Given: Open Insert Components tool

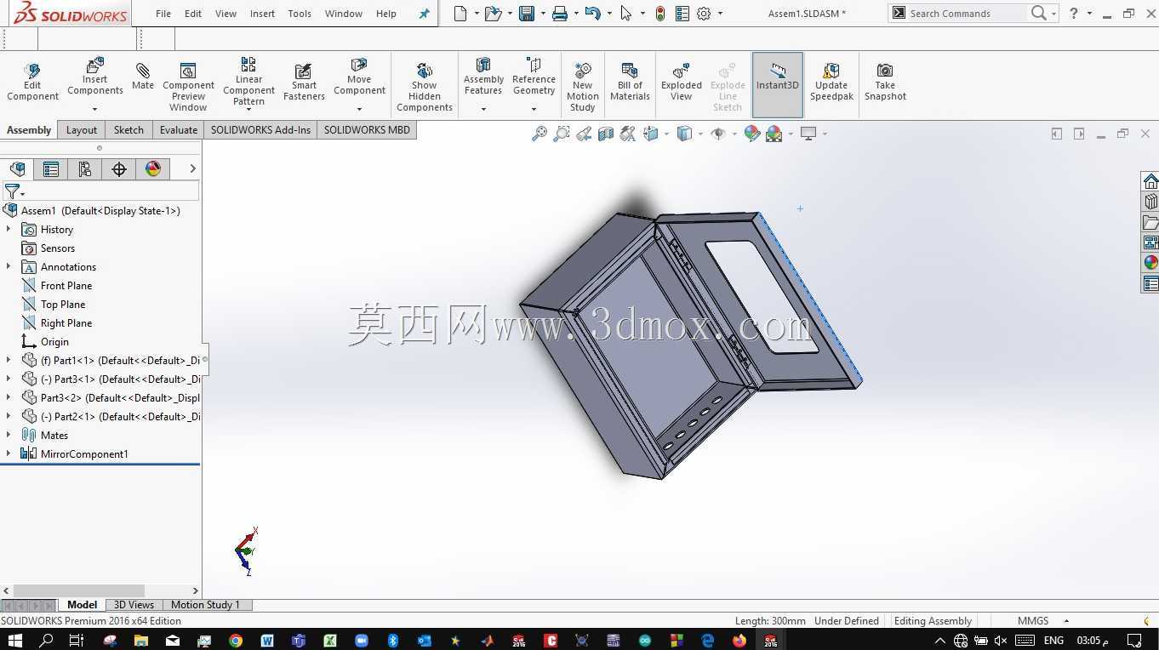Looking at the screenshot, I should [95, 77].
